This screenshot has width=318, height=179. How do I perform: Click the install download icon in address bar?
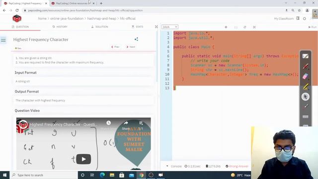point(287,10)
